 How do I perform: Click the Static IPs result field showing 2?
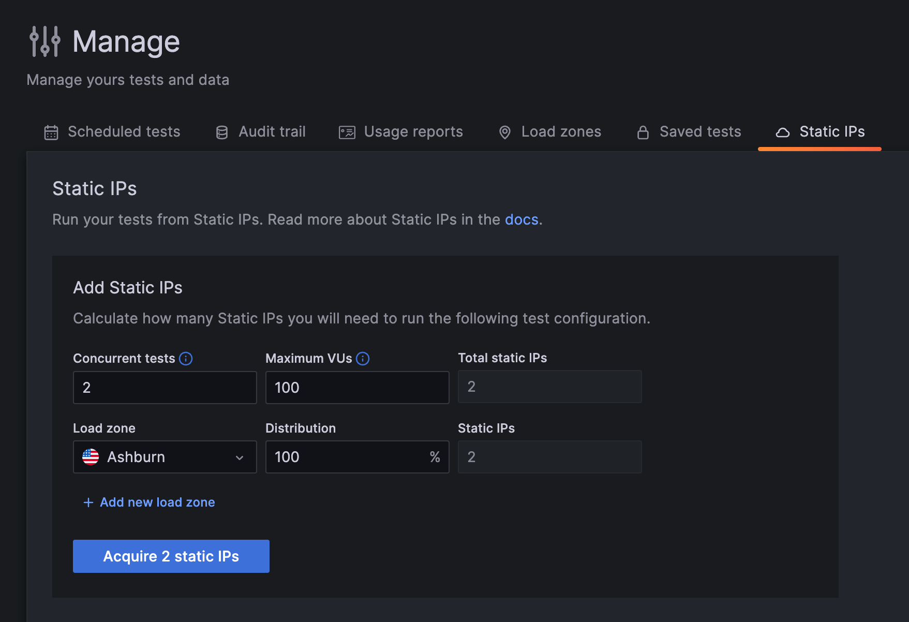click(x=549, y=457)
